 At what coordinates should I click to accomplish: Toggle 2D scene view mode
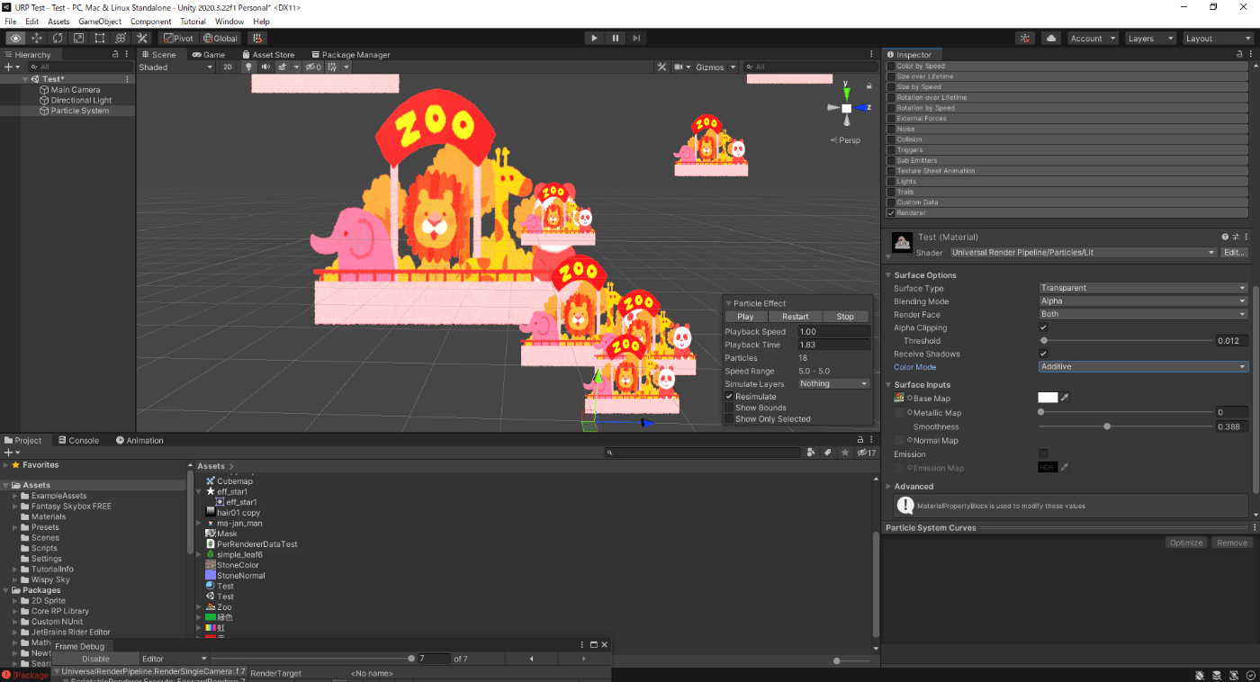pos(228,67)
